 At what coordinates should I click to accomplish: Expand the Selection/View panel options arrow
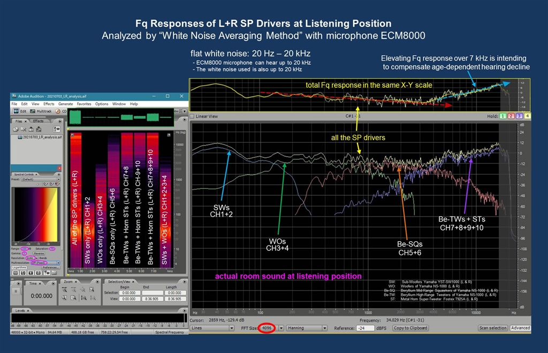click(x=185, y=281)
